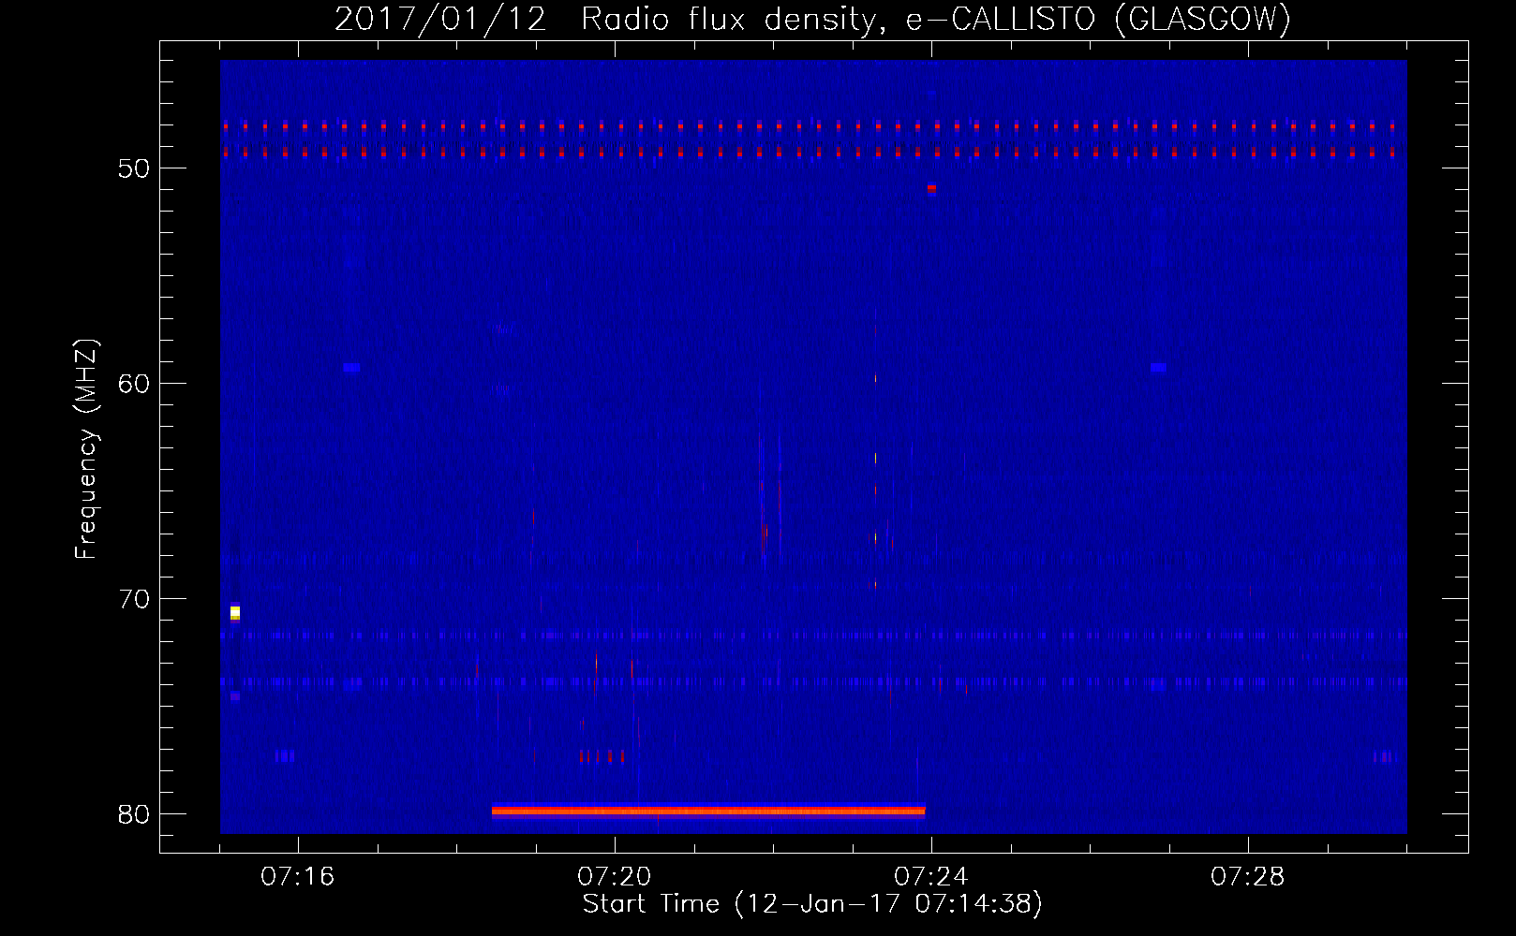Click the plot title mentioning e-CALLISTO (GLASGOW)
The height and width of the screenshot is (936, 1516).
(812, 19)
